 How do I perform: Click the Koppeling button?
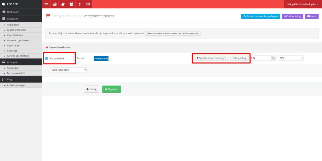tap(239, 58)
